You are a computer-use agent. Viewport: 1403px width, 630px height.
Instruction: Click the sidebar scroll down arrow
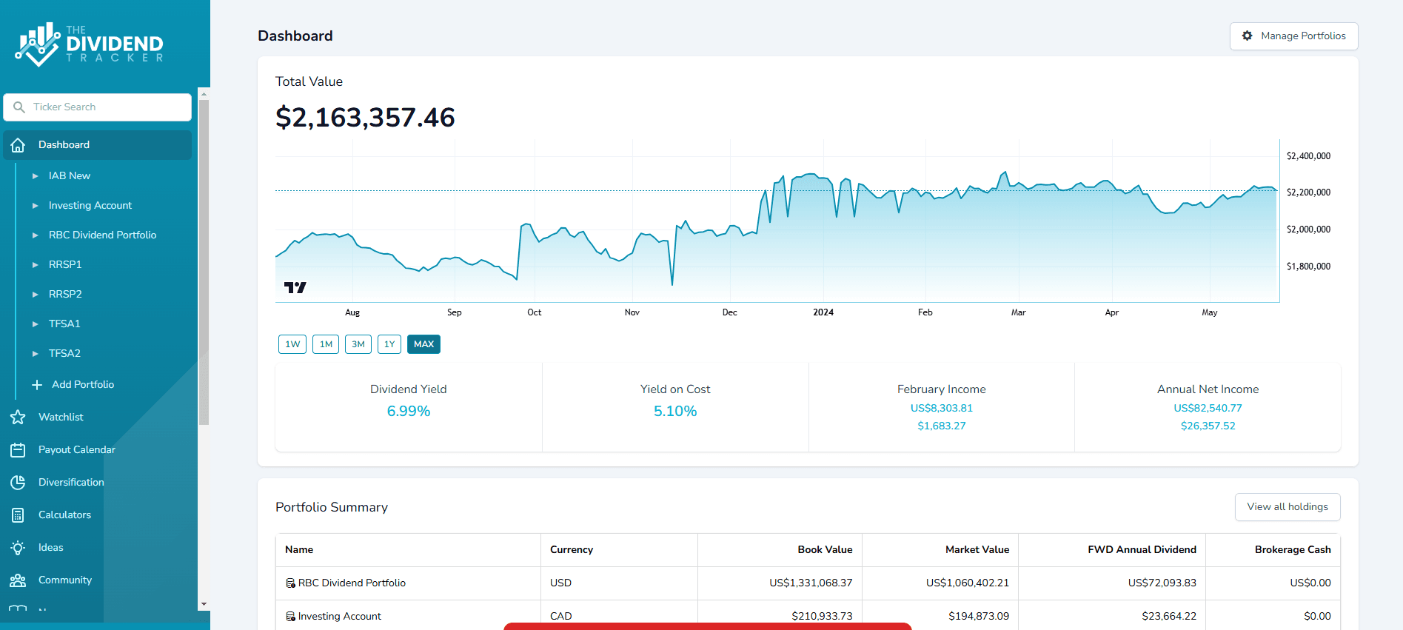[204, 605]
